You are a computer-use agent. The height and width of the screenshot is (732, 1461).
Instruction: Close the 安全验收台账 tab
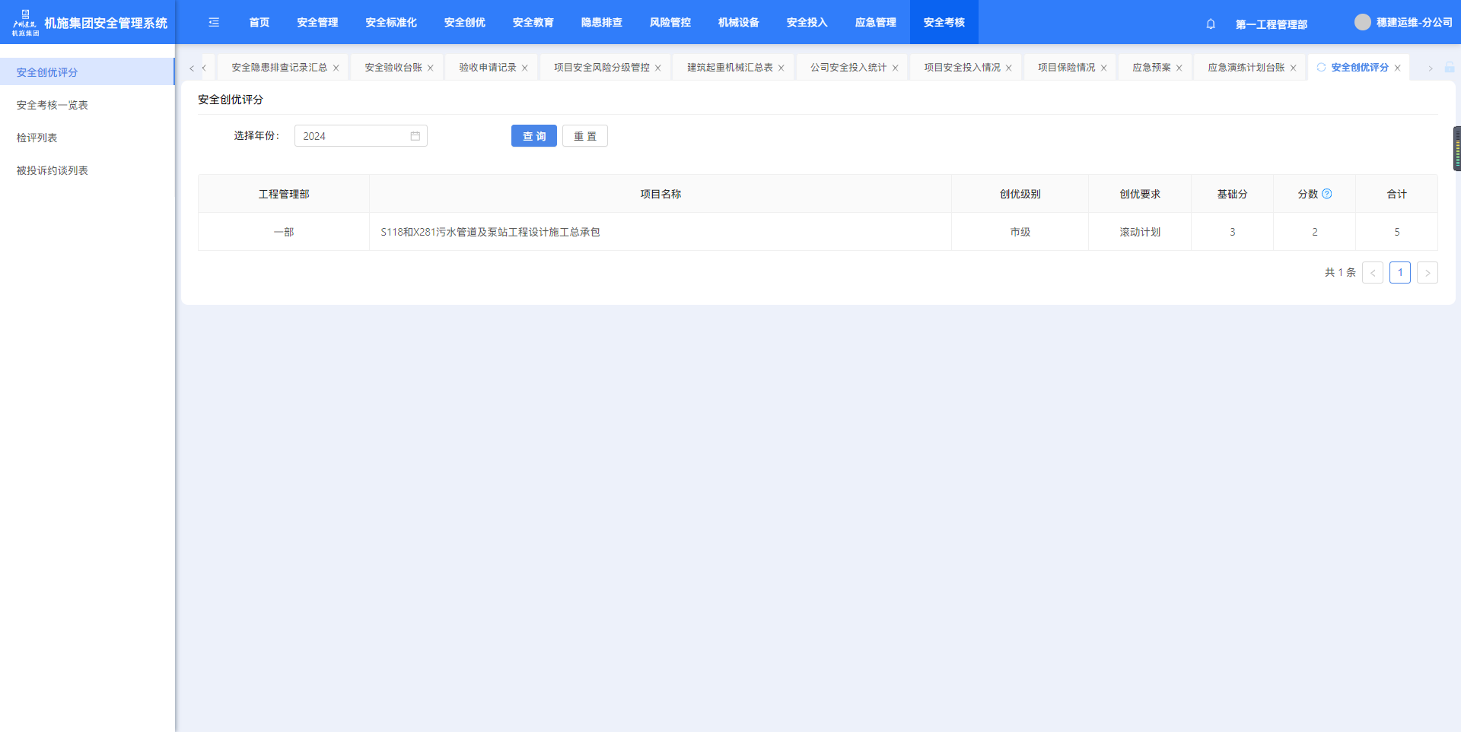tap(431, 68)
